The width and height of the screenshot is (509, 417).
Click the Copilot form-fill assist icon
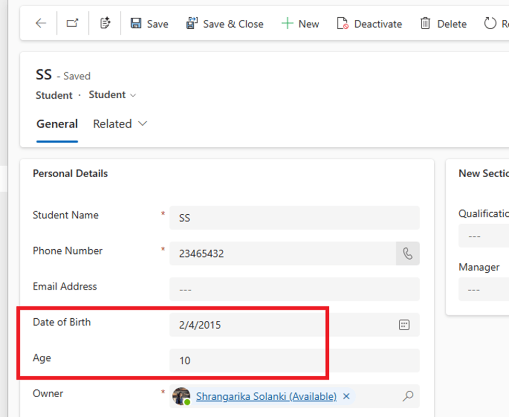[105, 24]
